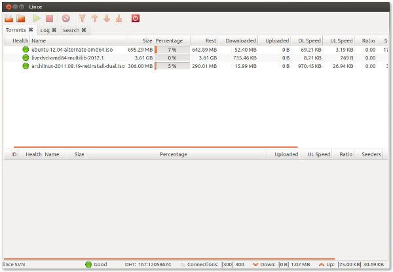Move the torrent to the bottom of the queue
This screenshot has height=272, width=393.
119,18
